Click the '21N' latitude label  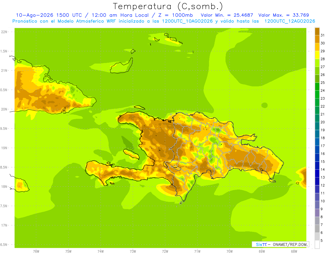pyautogui.click(x=4, y=70)
